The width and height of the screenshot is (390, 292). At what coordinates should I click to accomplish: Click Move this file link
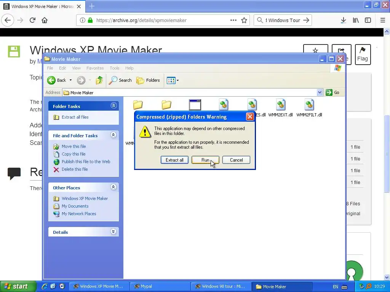click(74, 146)
